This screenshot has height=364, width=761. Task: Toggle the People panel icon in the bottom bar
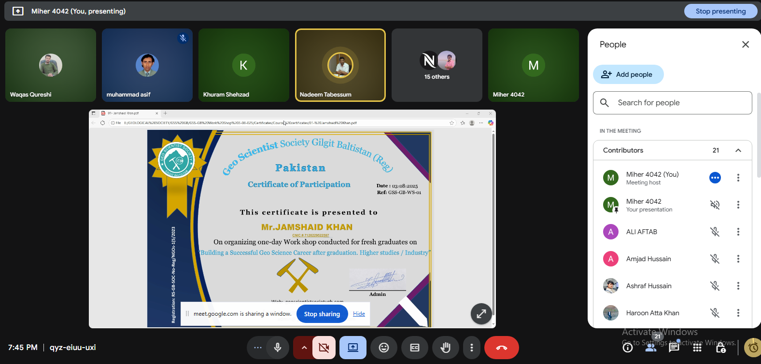651,347
